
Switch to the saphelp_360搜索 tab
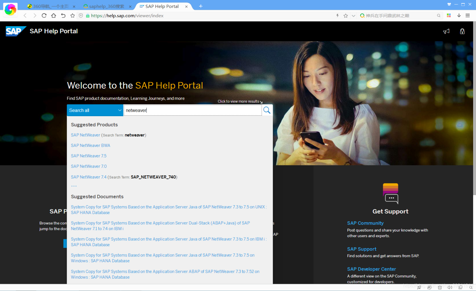[x=107, y=6]
